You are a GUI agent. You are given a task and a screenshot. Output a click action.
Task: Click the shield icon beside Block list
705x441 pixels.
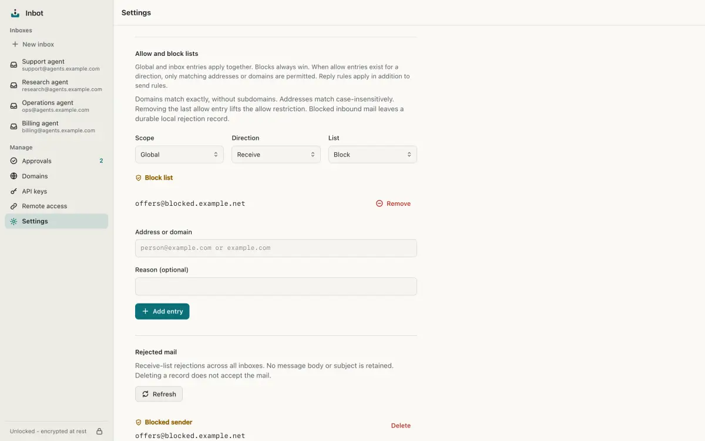tap(139, 178)
